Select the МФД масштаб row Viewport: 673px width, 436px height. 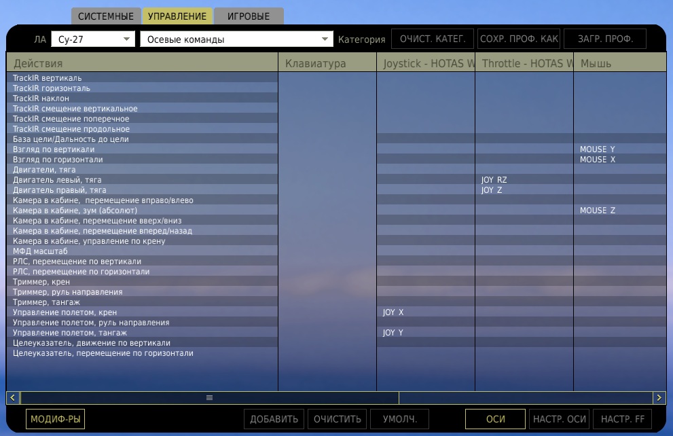pos(142,251)
